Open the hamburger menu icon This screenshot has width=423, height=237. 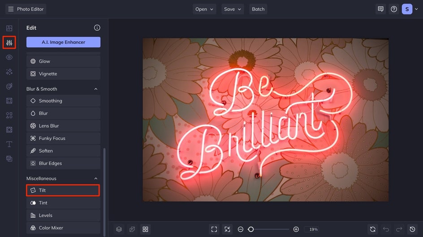click(11, 9)
